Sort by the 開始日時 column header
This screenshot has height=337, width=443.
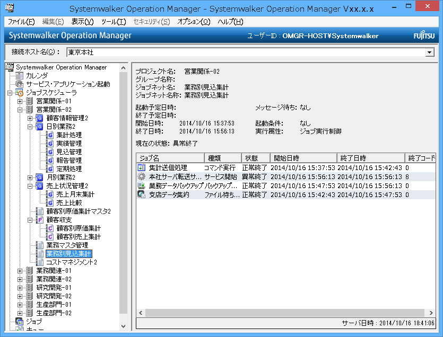click(303, 158)
